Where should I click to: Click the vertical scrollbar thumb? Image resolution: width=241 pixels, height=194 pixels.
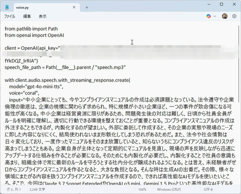click(239, 64)
